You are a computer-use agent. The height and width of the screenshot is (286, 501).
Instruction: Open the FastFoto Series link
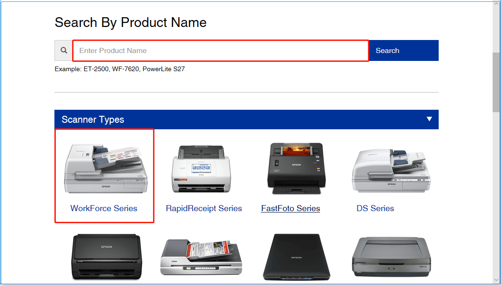click(x=290, y=208)
